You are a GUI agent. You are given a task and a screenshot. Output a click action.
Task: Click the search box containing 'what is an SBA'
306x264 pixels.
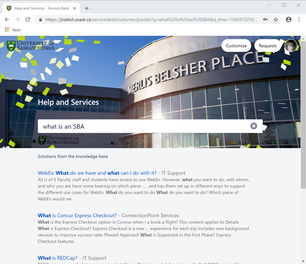pos(150,126)
